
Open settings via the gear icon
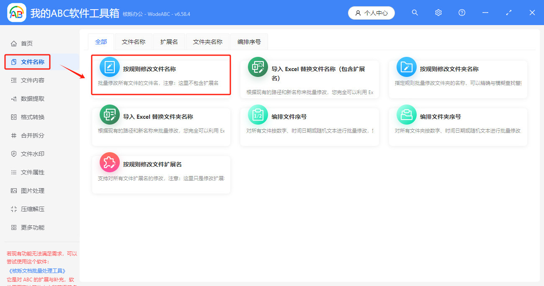438,13
